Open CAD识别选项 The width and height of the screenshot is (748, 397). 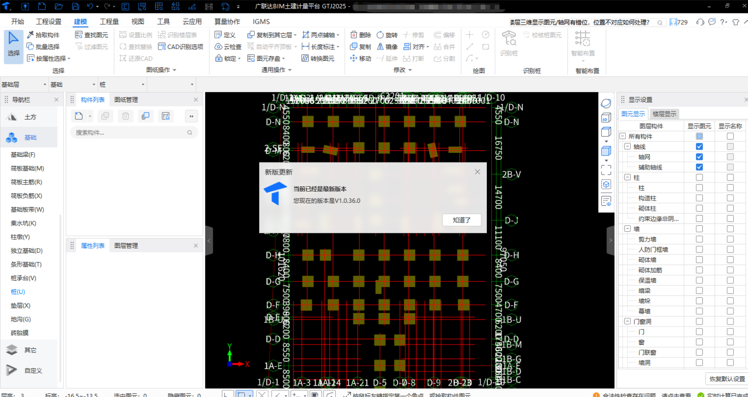[x=181, y=47]
